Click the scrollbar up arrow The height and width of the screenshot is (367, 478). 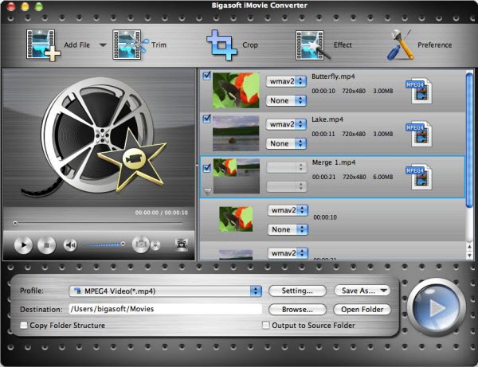point(470,247)
